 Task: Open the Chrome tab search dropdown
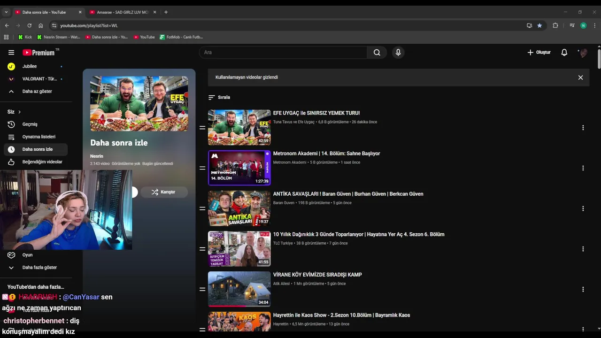pyautogui.click(x=6, y=12)
